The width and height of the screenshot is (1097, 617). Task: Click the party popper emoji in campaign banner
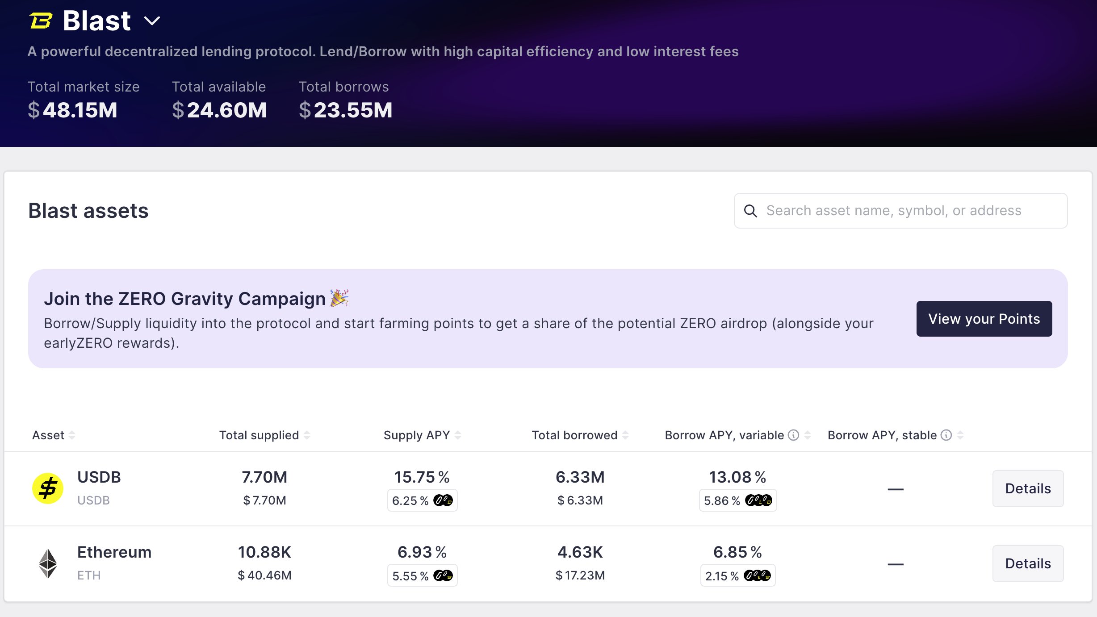[339, 298]
